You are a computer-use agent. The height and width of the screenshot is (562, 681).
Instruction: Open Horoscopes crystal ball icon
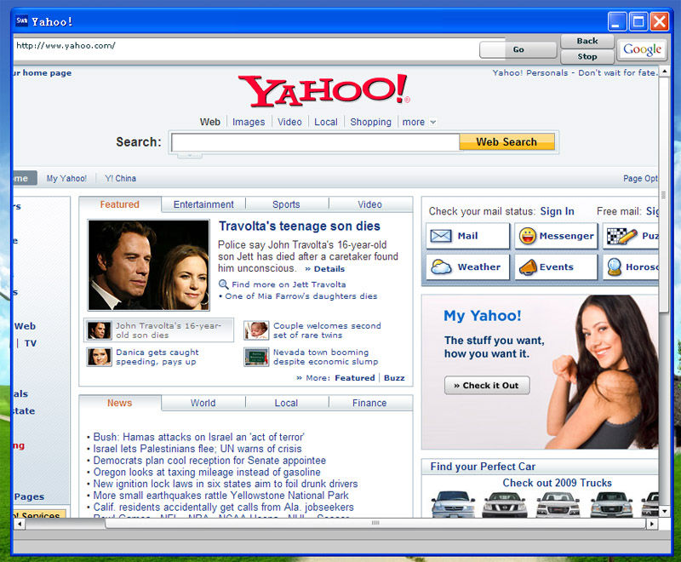pyautogui.click(x=614, y=267)
